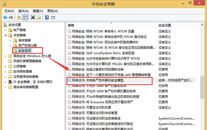Select the 安全选项 tree item label
The image size is (207, 130).
click(25, 51)
